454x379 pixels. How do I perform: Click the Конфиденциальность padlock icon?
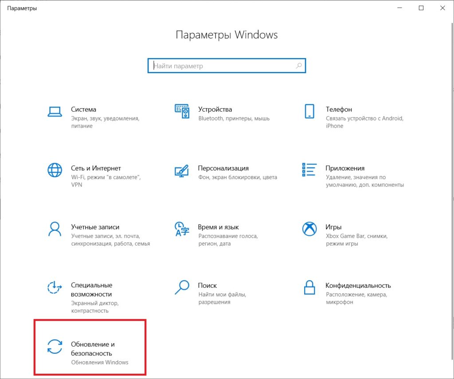pyautogui.click(x=309, y=288)
